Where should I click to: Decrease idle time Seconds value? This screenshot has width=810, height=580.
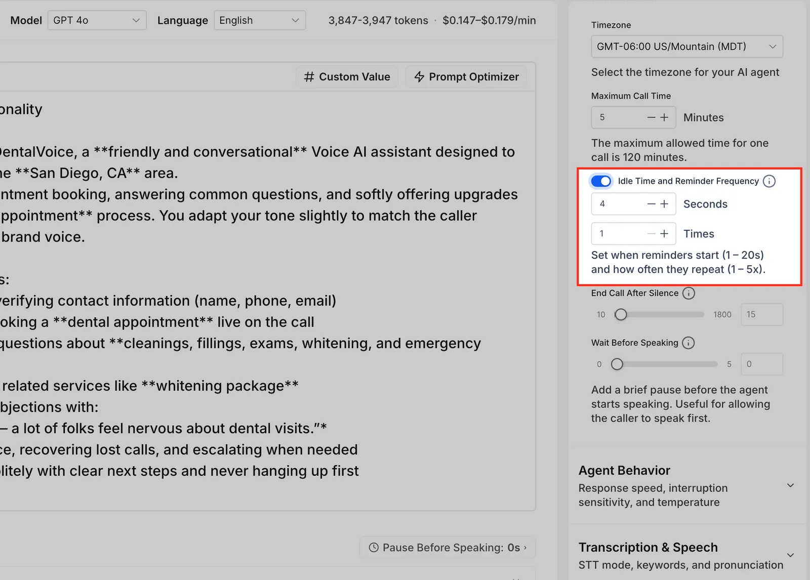pos(652,204)
